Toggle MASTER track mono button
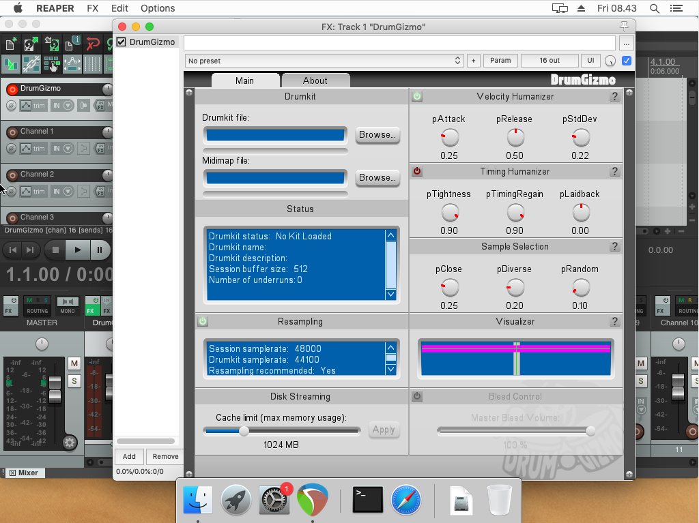Viewport: 699px width, 523px height. [68, 305]
